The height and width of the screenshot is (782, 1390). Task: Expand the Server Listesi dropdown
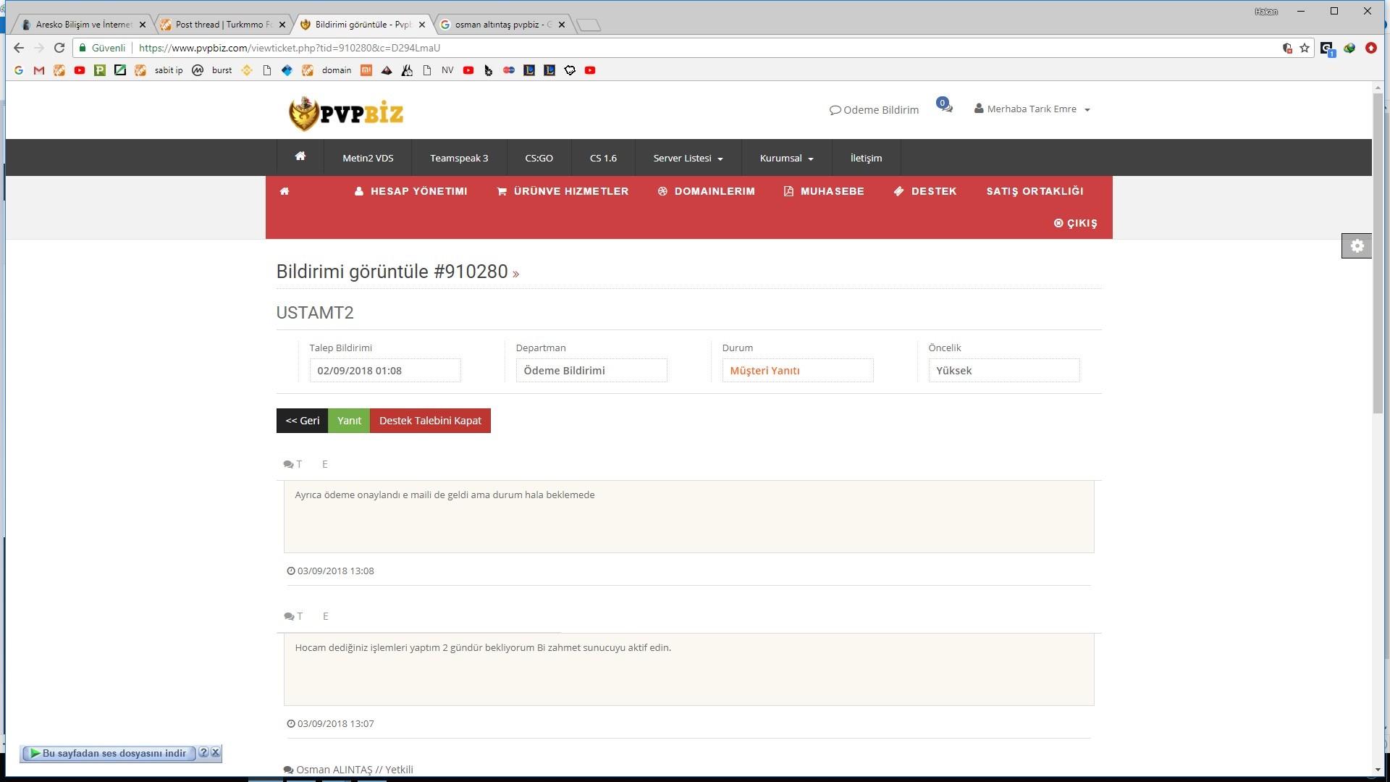[x=688, y=158]
